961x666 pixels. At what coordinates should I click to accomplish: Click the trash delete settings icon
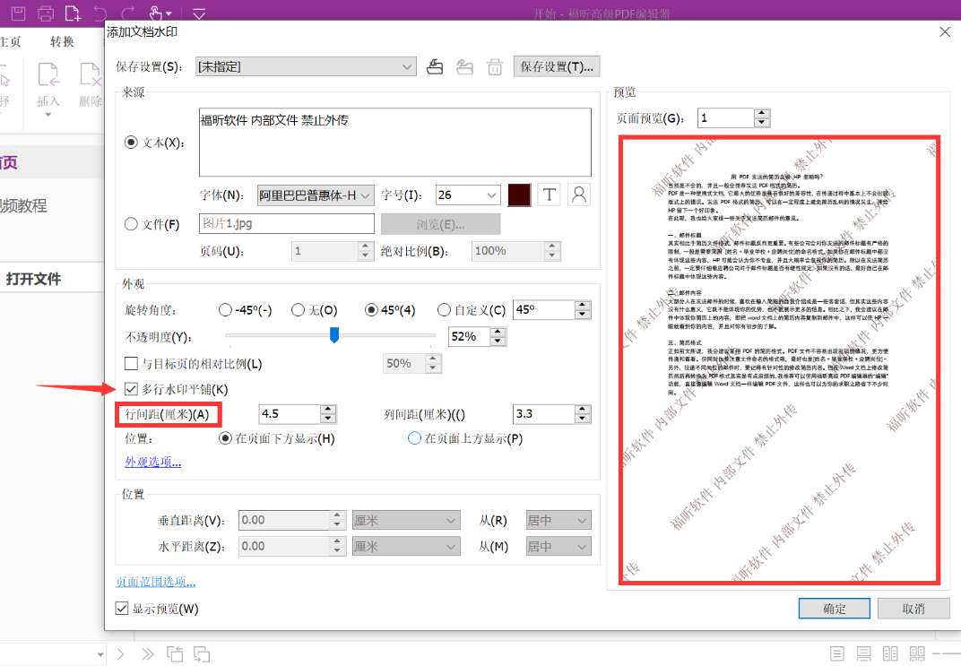(x=495, y=67)
